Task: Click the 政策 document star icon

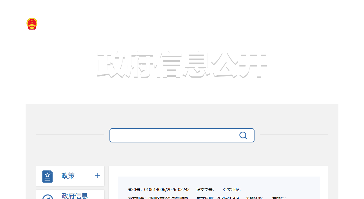Action: coord(47,176)
